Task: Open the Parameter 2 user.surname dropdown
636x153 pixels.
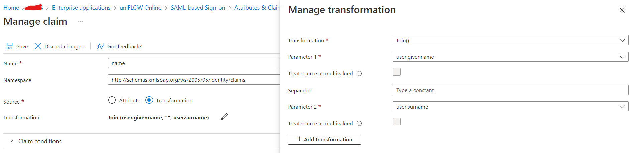Action: [x=510, y=107]
